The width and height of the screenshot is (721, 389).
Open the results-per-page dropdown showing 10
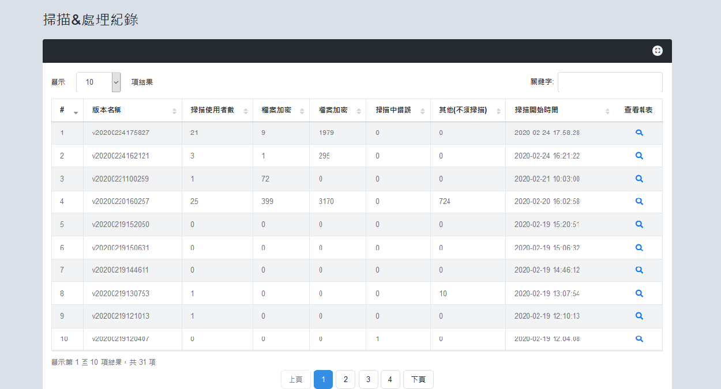(x=98, y=82)
